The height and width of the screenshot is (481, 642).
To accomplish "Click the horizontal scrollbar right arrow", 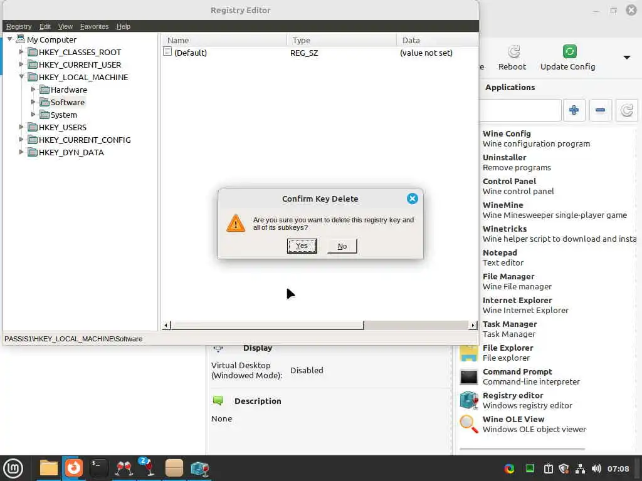I will 473,325.
